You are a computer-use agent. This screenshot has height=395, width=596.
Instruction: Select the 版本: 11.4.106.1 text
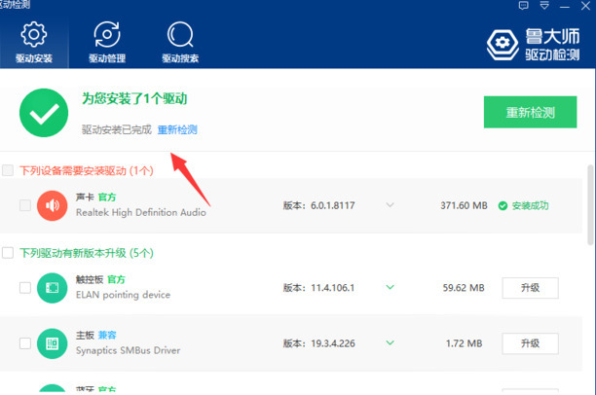tap(318, 288)
